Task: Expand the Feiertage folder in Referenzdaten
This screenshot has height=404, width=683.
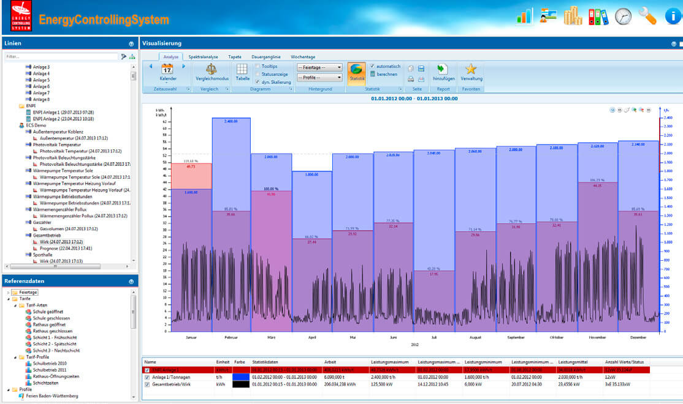Action: coord(8,293)
